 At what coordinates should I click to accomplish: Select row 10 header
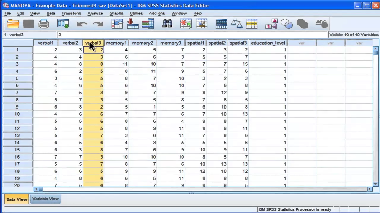click(x=17, y=114)
